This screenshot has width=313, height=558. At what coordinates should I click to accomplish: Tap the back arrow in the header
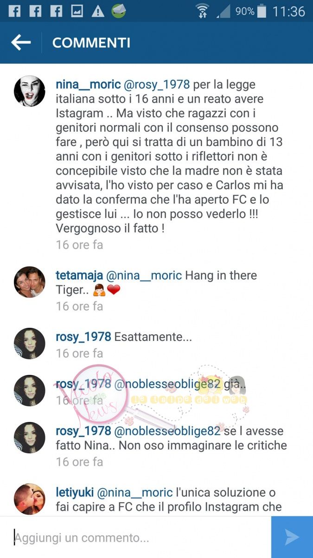(21, 43)
